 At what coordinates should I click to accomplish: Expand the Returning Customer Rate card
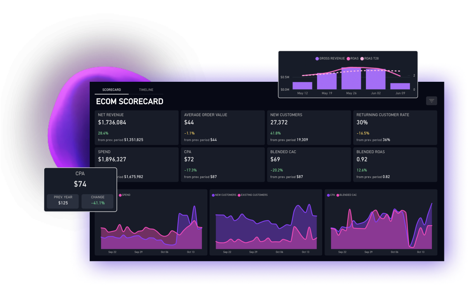coord(395,127)
